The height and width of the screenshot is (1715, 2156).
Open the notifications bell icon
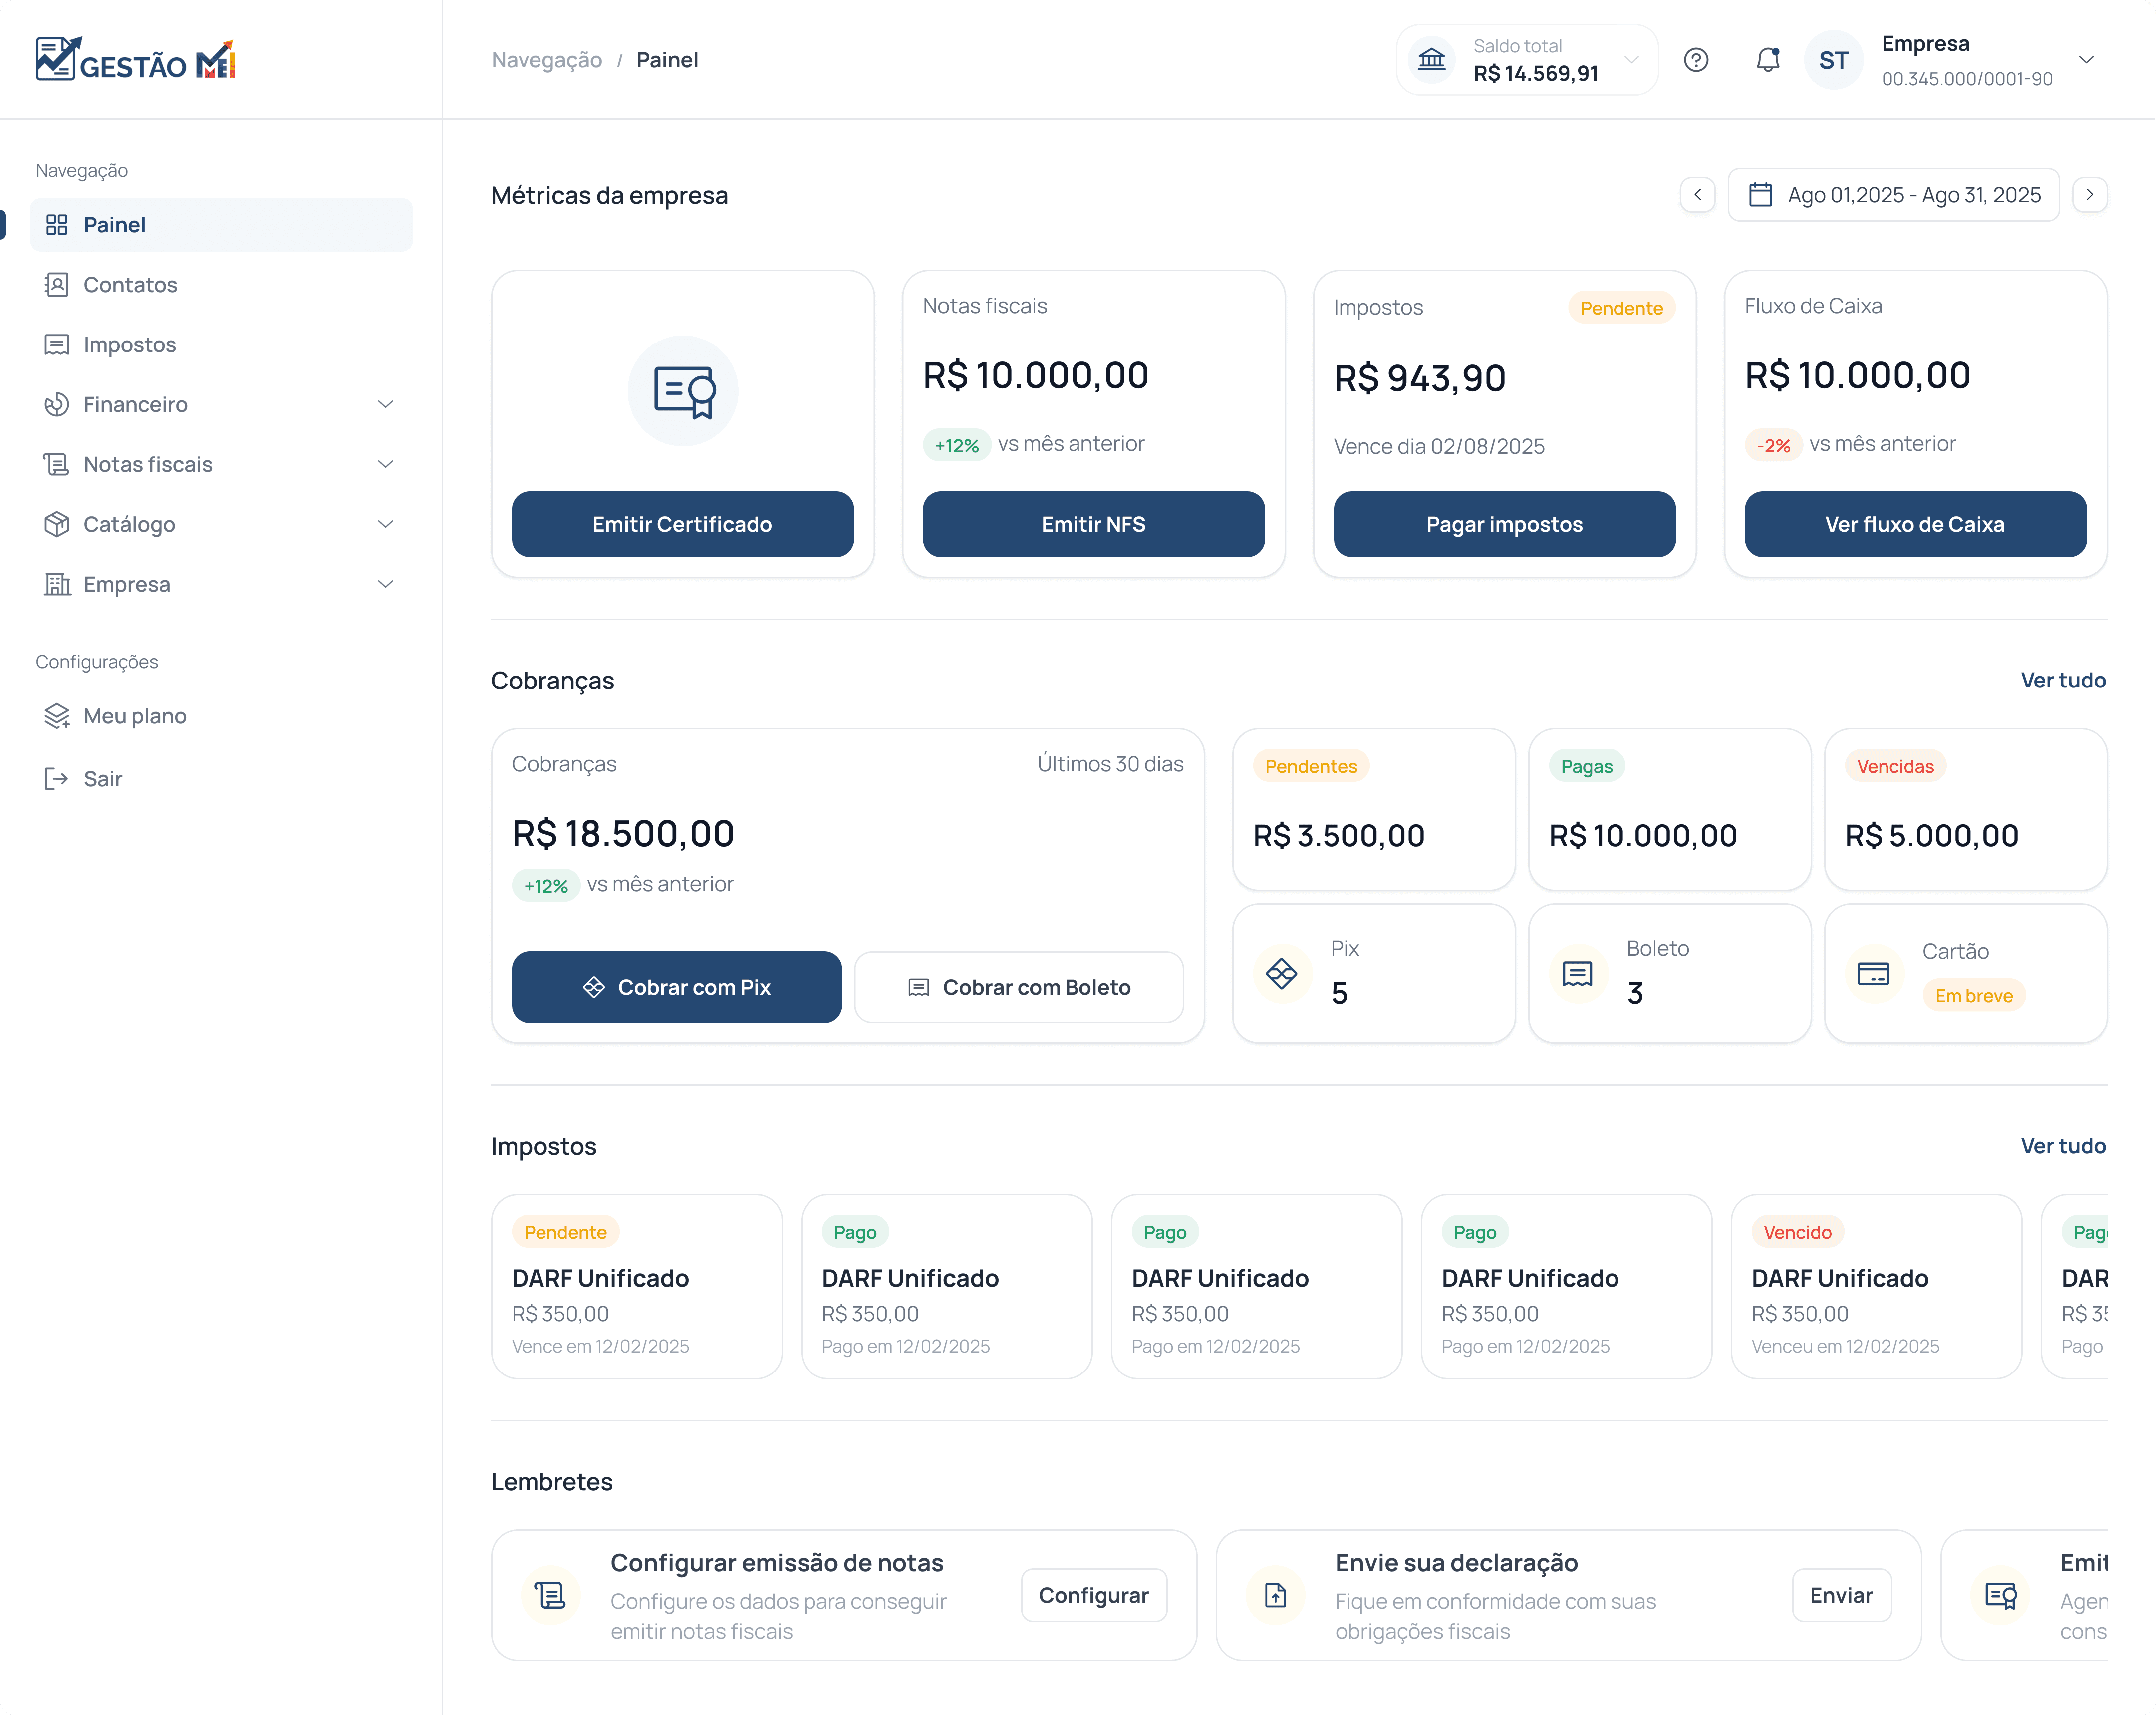(x=1768, y=60)
